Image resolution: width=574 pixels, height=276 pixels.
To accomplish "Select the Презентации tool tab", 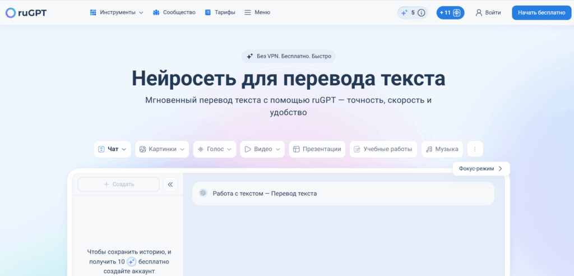I will 317,149.
